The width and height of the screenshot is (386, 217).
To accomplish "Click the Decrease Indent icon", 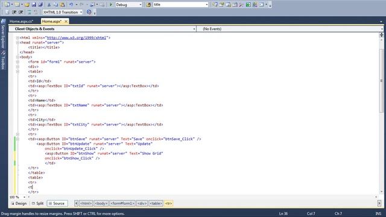I will [x=14, y=12].
